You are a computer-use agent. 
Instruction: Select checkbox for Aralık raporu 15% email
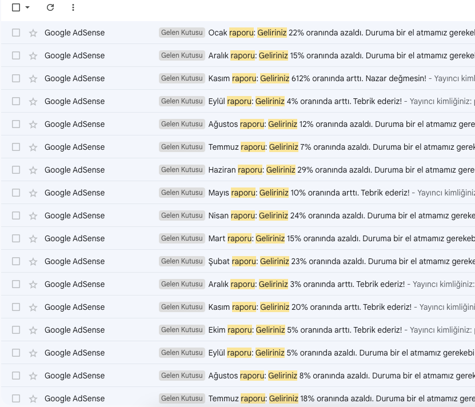(x=16, y=55)
